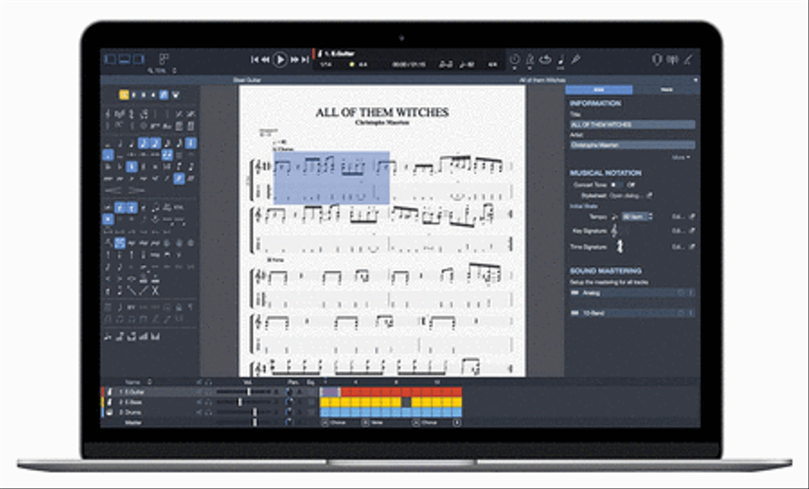Adjust the E.Guitar volume slider
This screenshot has height=489, width=809.
(248, 392)
